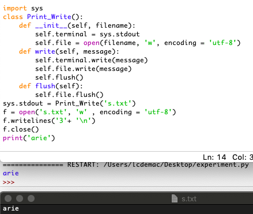Place cursor on the import sys line

[x=23, y=8]
